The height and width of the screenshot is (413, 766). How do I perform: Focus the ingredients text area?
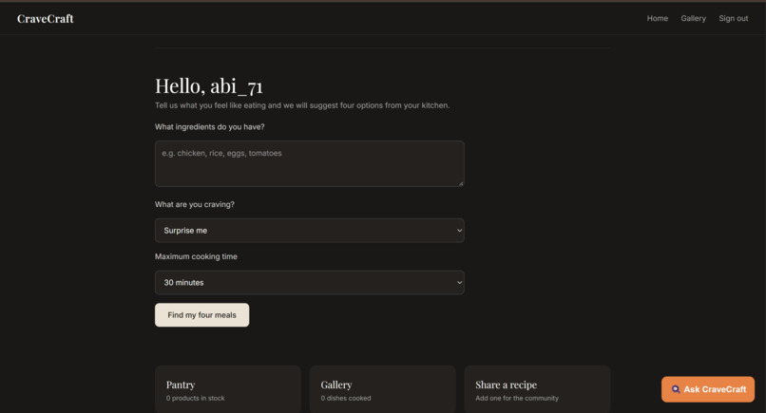click(x=309, y=163)
